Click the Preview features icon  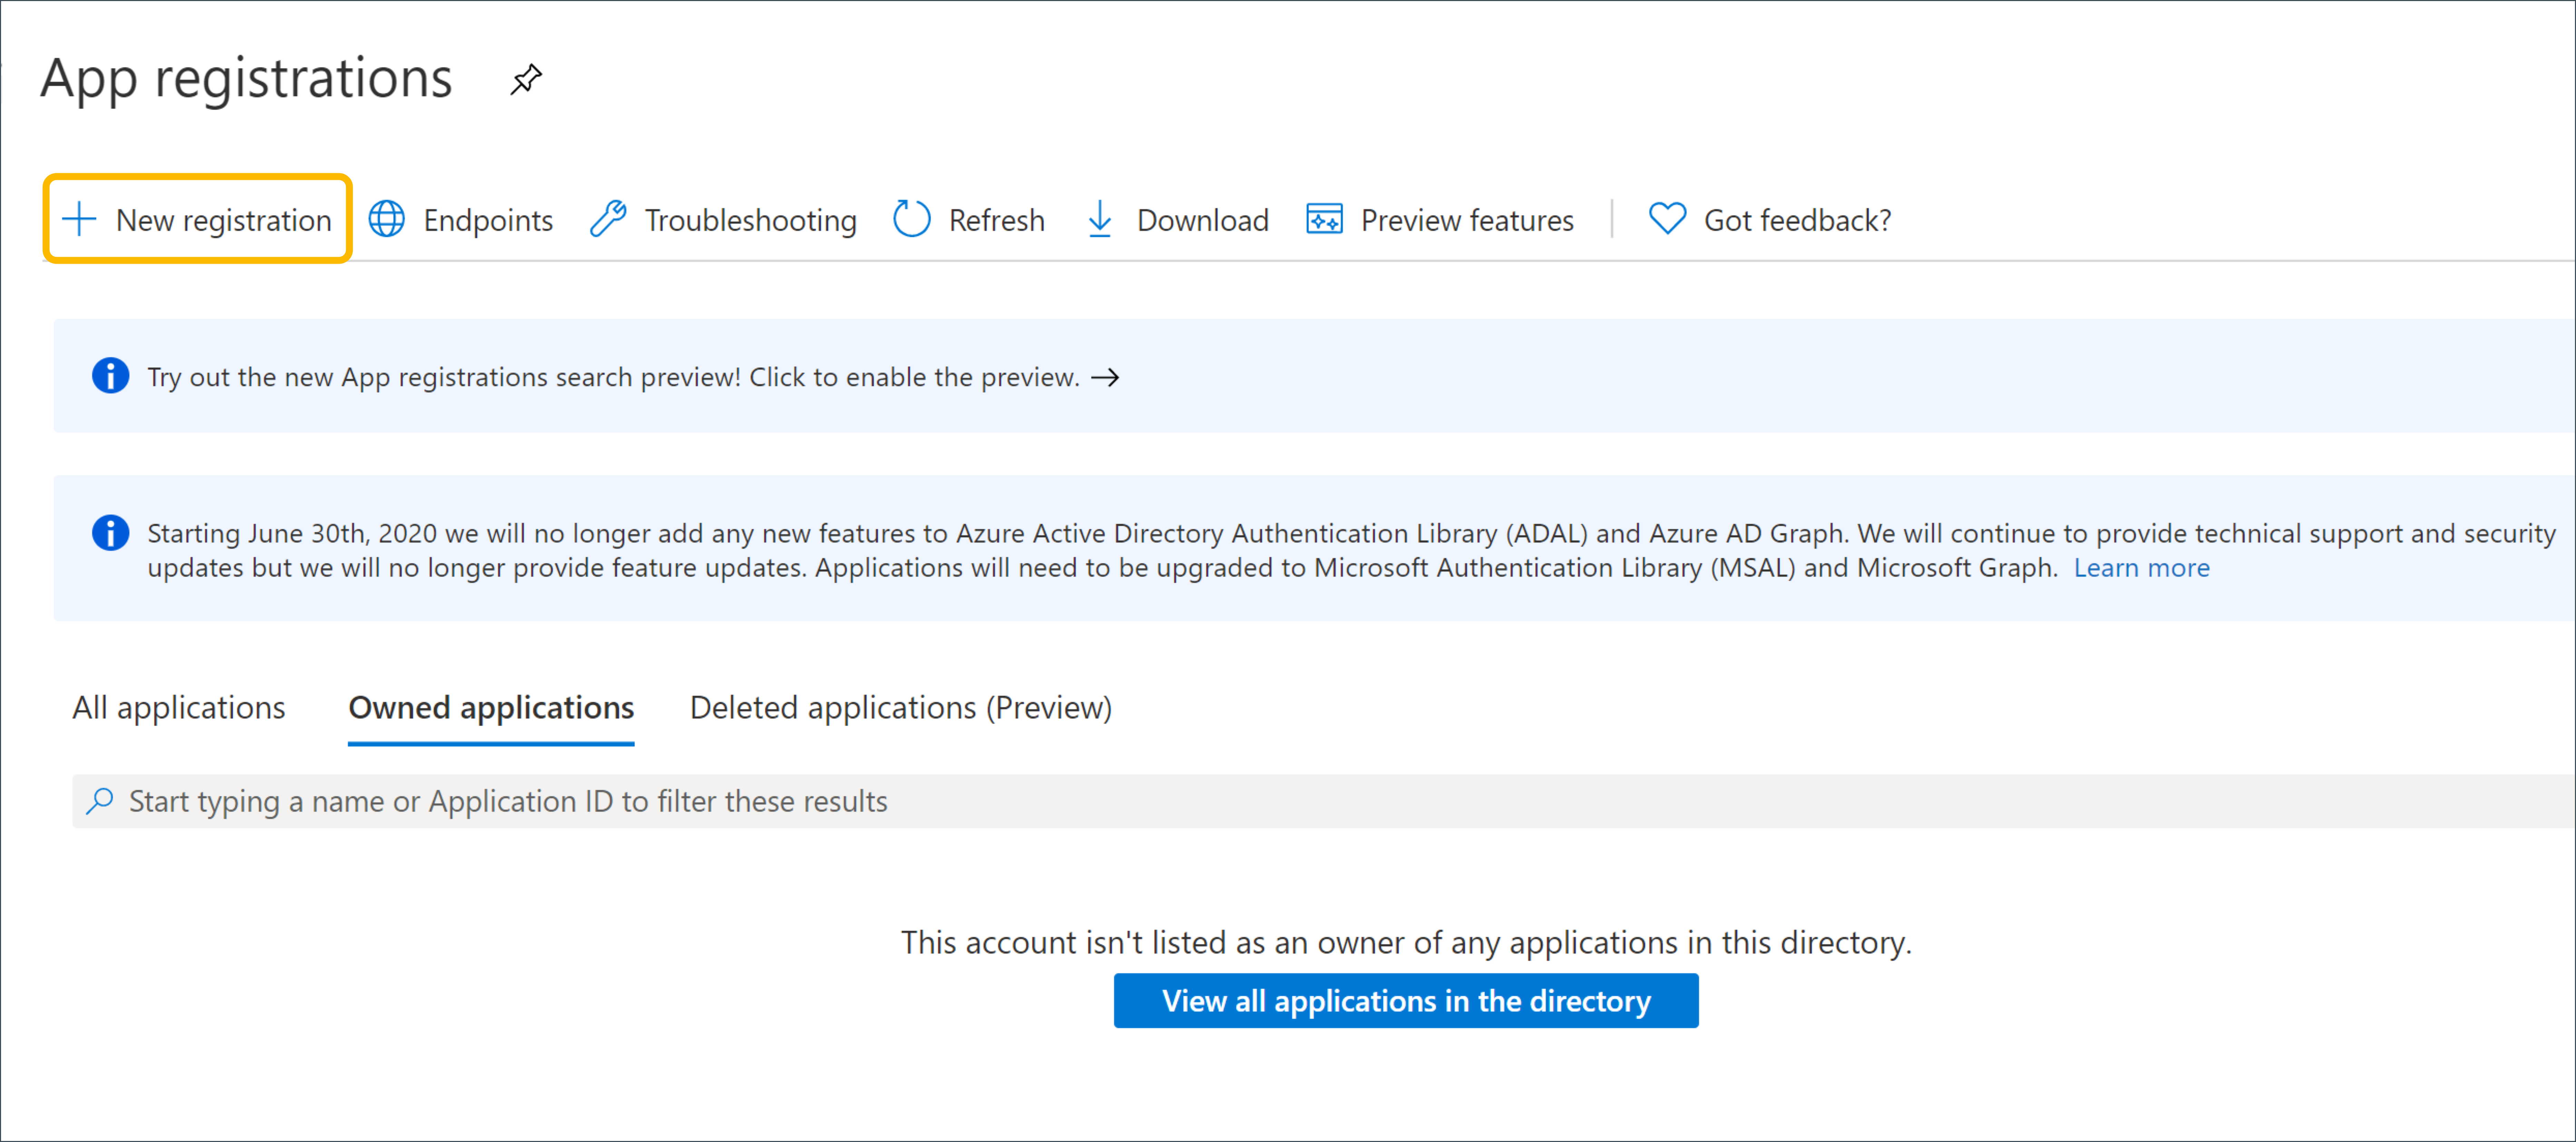(x=1324, y=219)
